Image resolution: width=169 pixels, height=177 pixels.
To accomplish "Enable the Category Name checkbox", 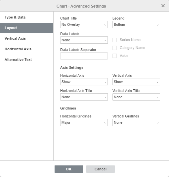I will 114,48.
